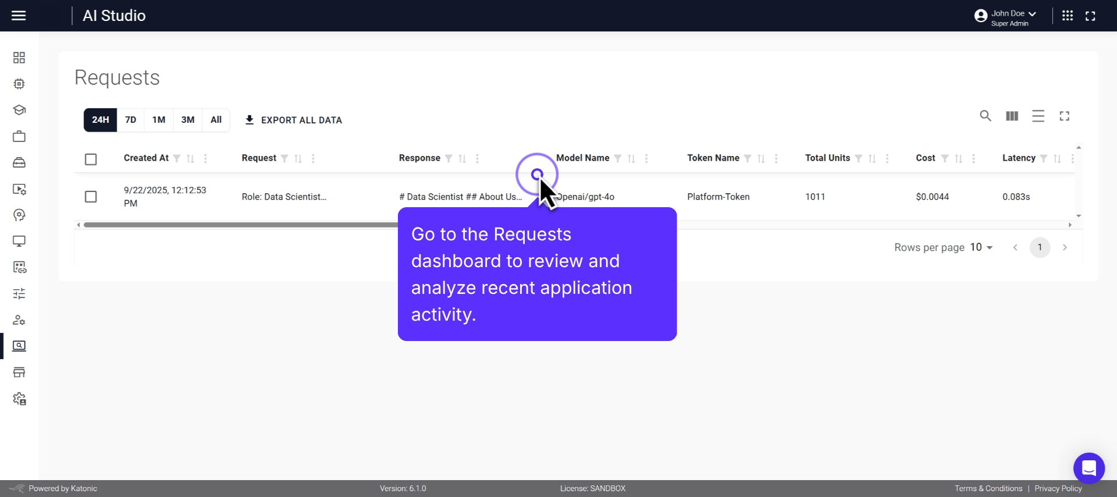Image resolution: width=1117 pixels, height=497 pixels.
Task: Open the Requests monitor-search icon in sidebar
Action: (19, 346)
